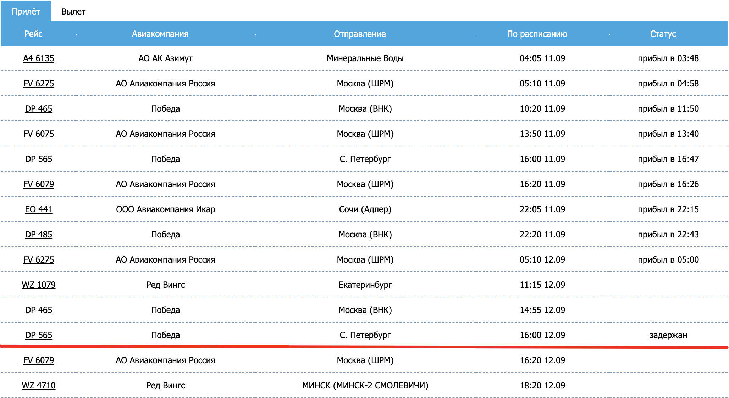Click Минеральные Воды departure cell

[365, 58]
